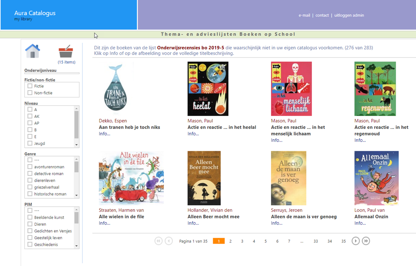Enable the detective roman genre filter
This screenshot has width=416, height=266.
point(30,173)
